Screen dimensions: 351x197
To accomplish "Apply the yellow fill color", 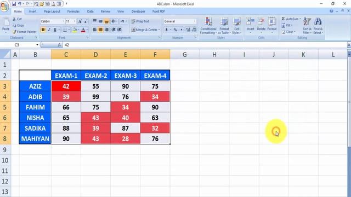I will (x=75, y=30).
